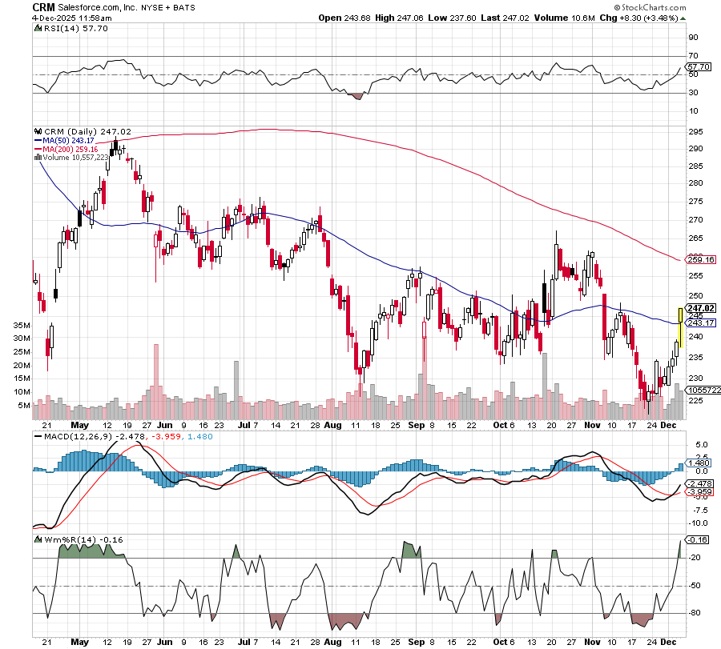The image size is (721, 649).
Task: Click the bold CRM ticker symbol title
Action: pos(44,6)
